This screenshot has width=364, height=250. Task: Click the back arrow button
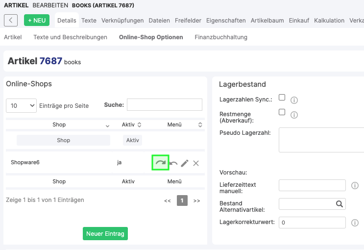tap(11, 20)
